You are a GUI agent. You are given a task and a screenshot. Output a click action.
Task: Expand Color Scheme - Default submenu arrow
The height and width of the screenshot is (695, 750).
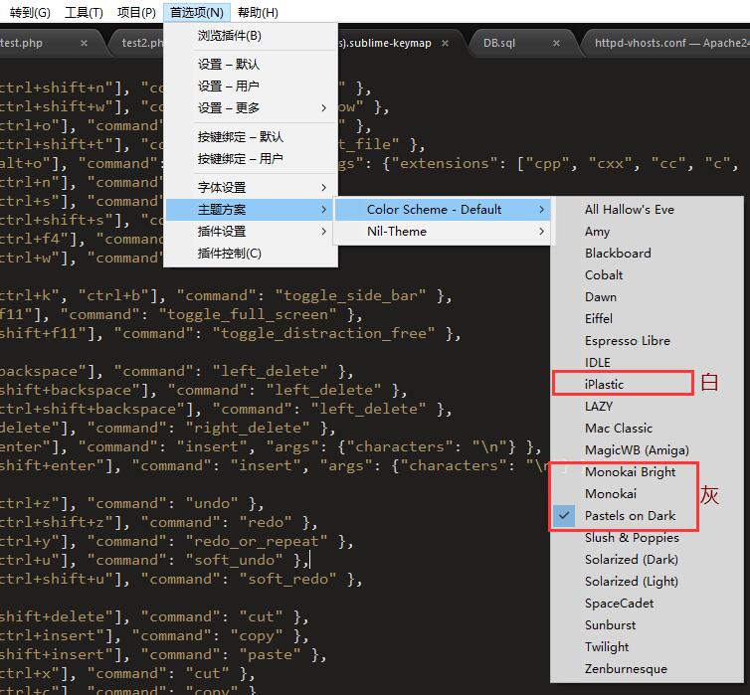[x=541, y=210]
